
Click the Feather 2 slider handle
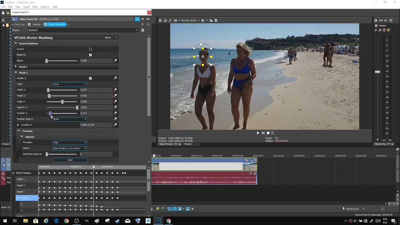50,113
